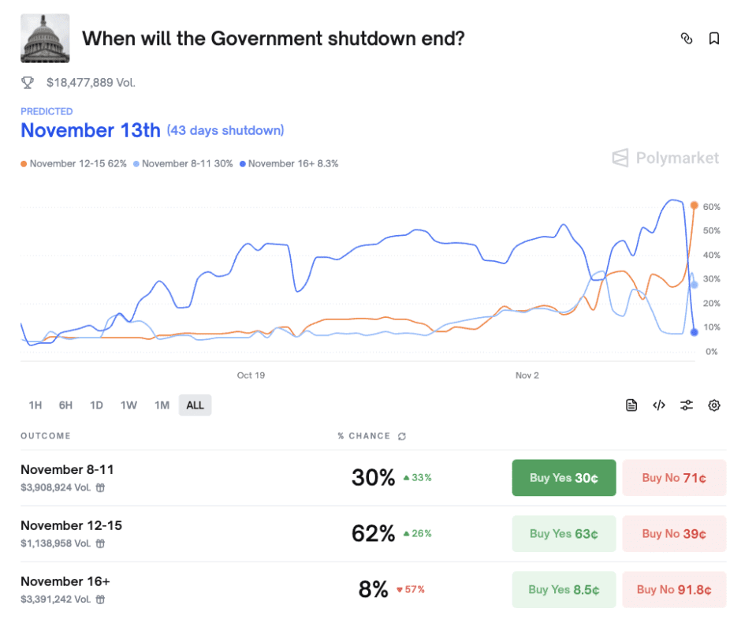
Task: Switch chart to 1W range
Action: (x=128, y=405)
